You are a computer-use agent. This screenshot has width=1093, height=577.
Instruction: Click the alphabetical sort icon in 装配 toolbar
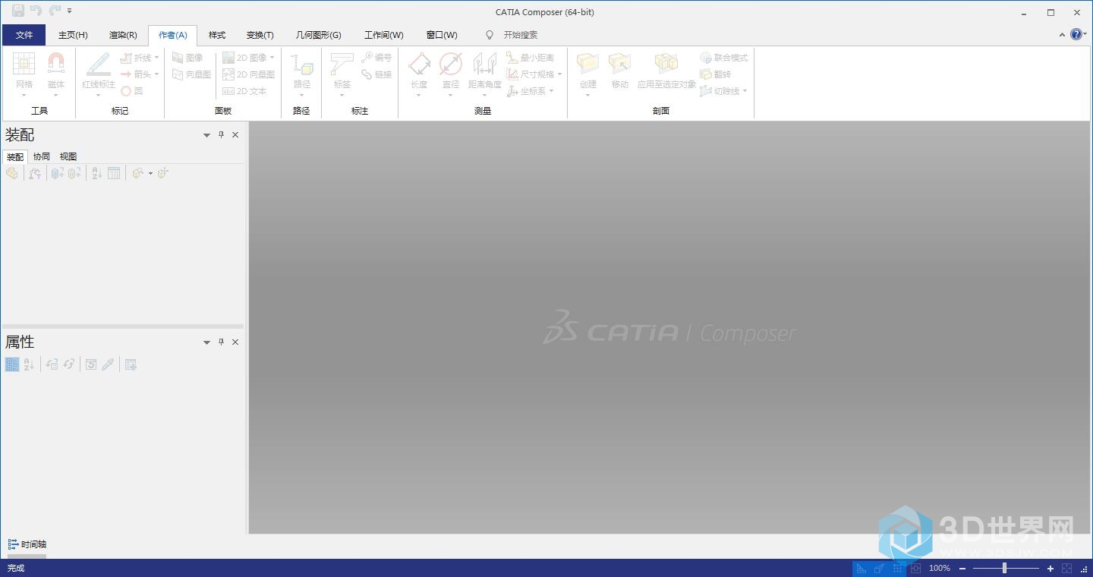click(97, 173)
